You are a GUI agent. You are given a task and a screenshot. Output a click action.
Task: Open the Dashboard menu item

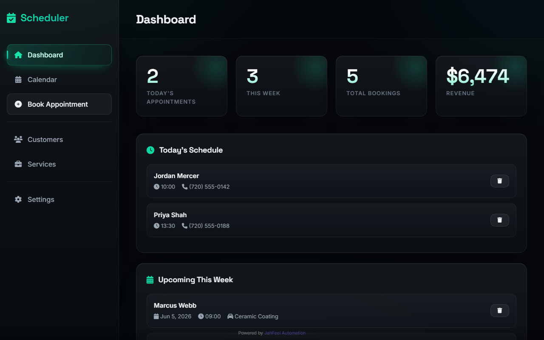[59, 55]
